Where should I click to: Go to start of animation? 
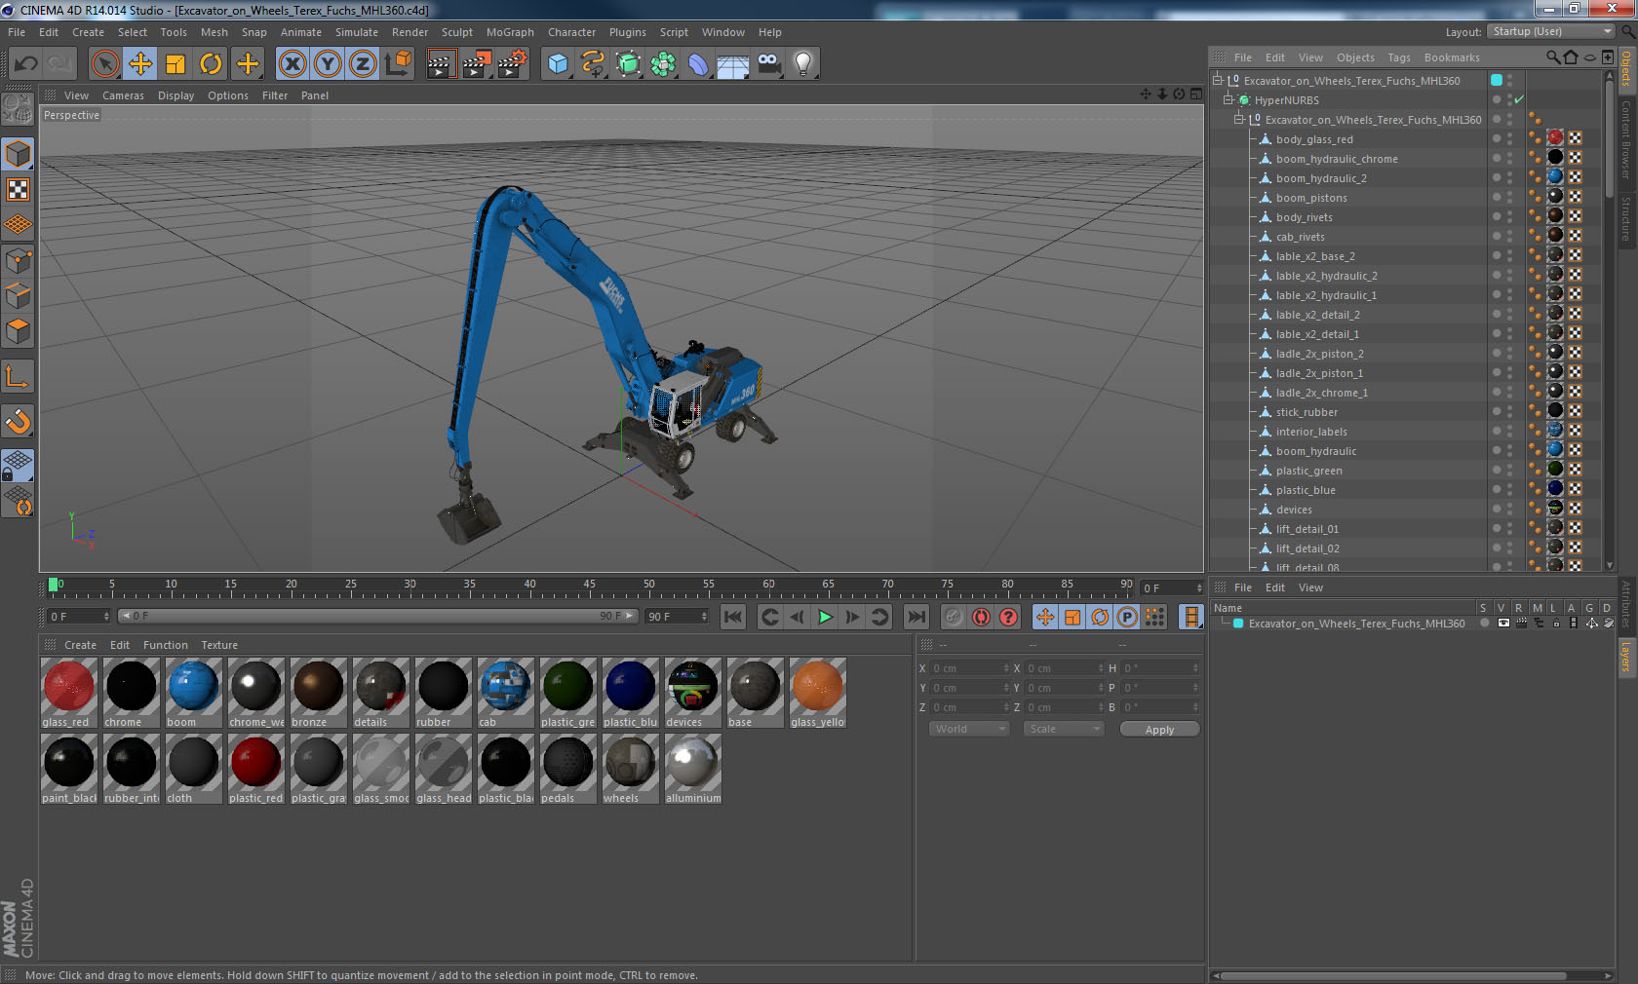coord(733,617)
